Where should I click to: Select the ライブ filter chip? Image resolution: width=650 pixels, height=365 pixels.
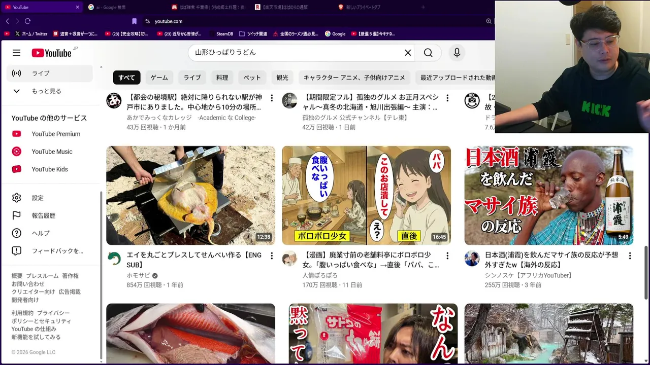click(x=192, y=78)
